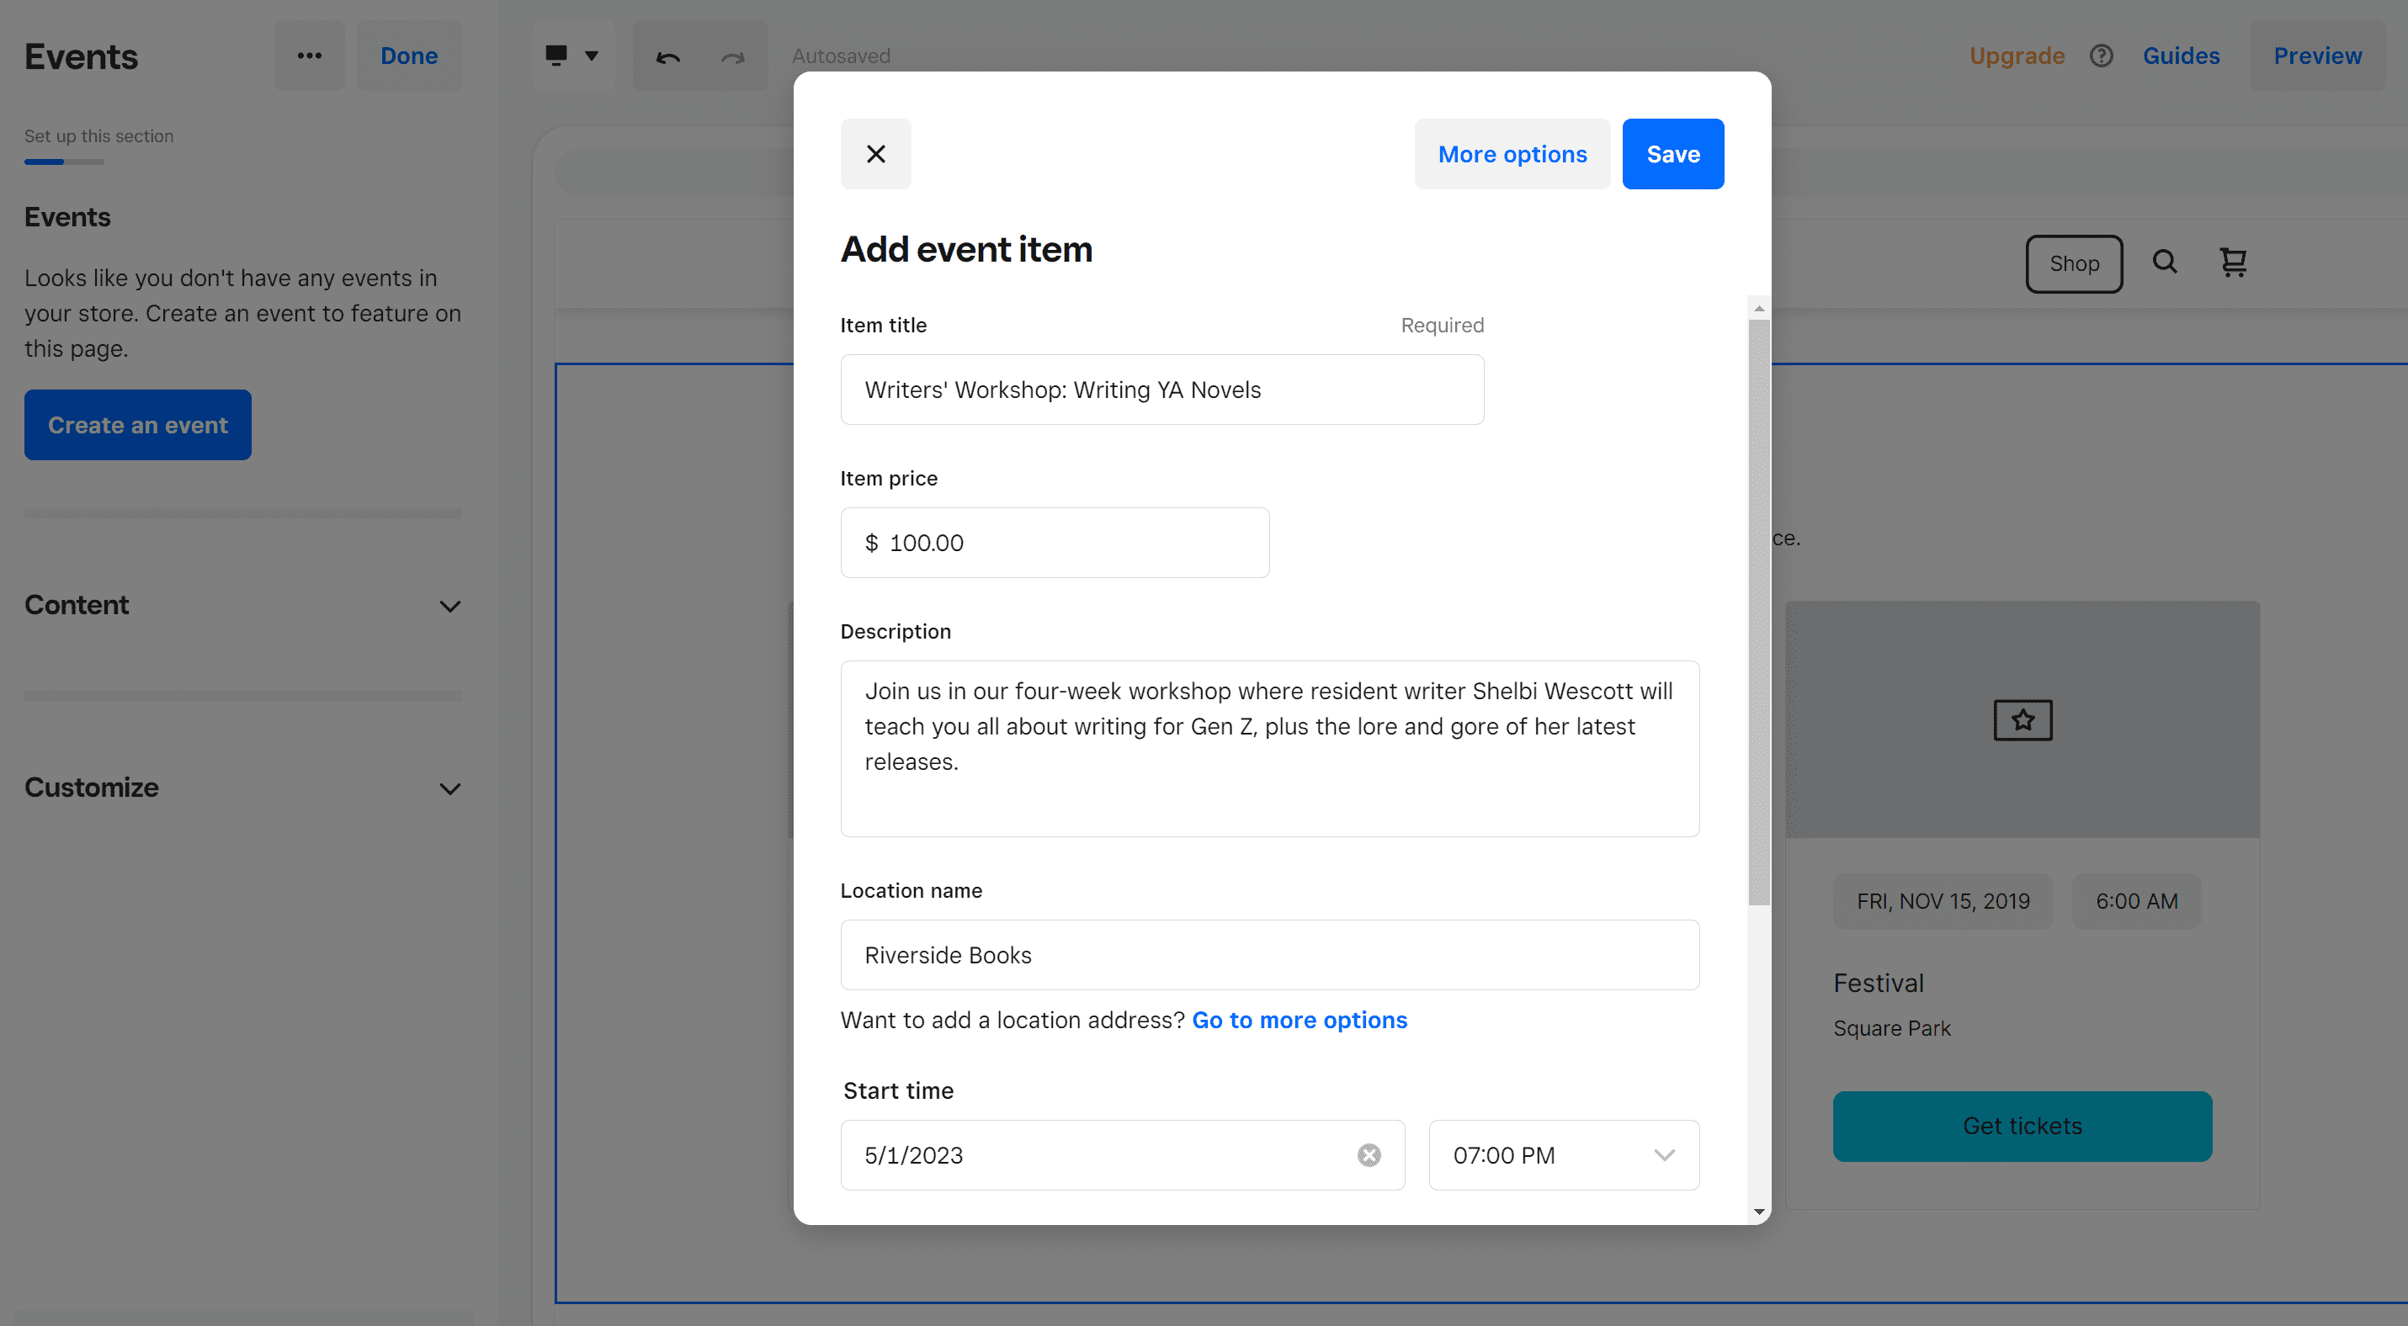Click the star icon on the event thumbnail
Image resolution: width=2408 pixels, height=1326 pixels.
coord(2023,719)
